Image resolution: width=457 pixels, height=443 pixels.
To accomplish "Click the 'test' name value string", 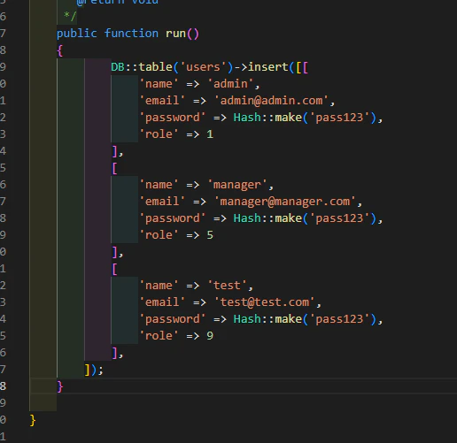I will pyautogui.click(x=227, y=286).
